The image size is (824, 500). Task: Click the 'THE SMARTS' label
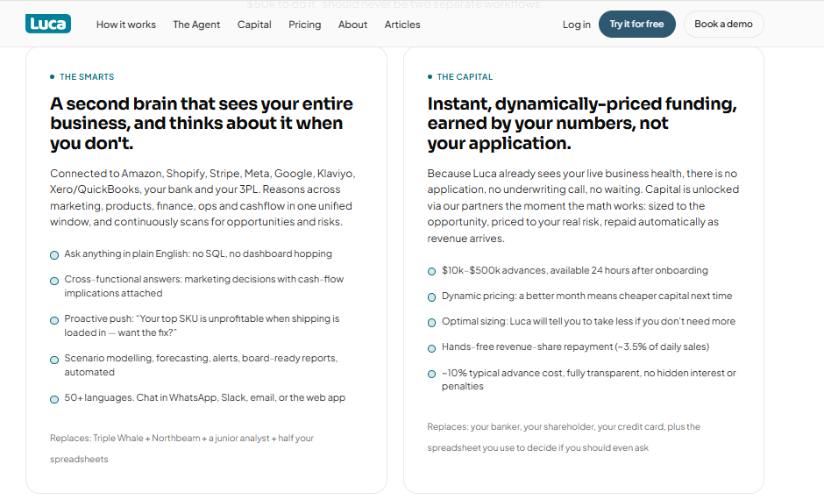(x=87, y=77)
